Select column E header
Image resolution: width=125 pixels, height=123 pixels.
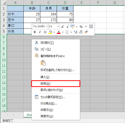(x=82, y=3)
